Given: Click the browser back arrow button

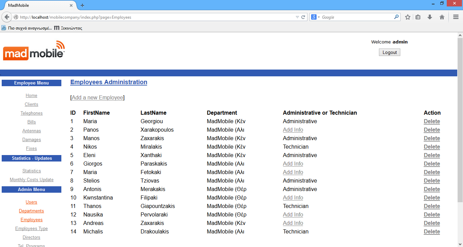Looking at the screenshot, I should (x=7, y=17).
